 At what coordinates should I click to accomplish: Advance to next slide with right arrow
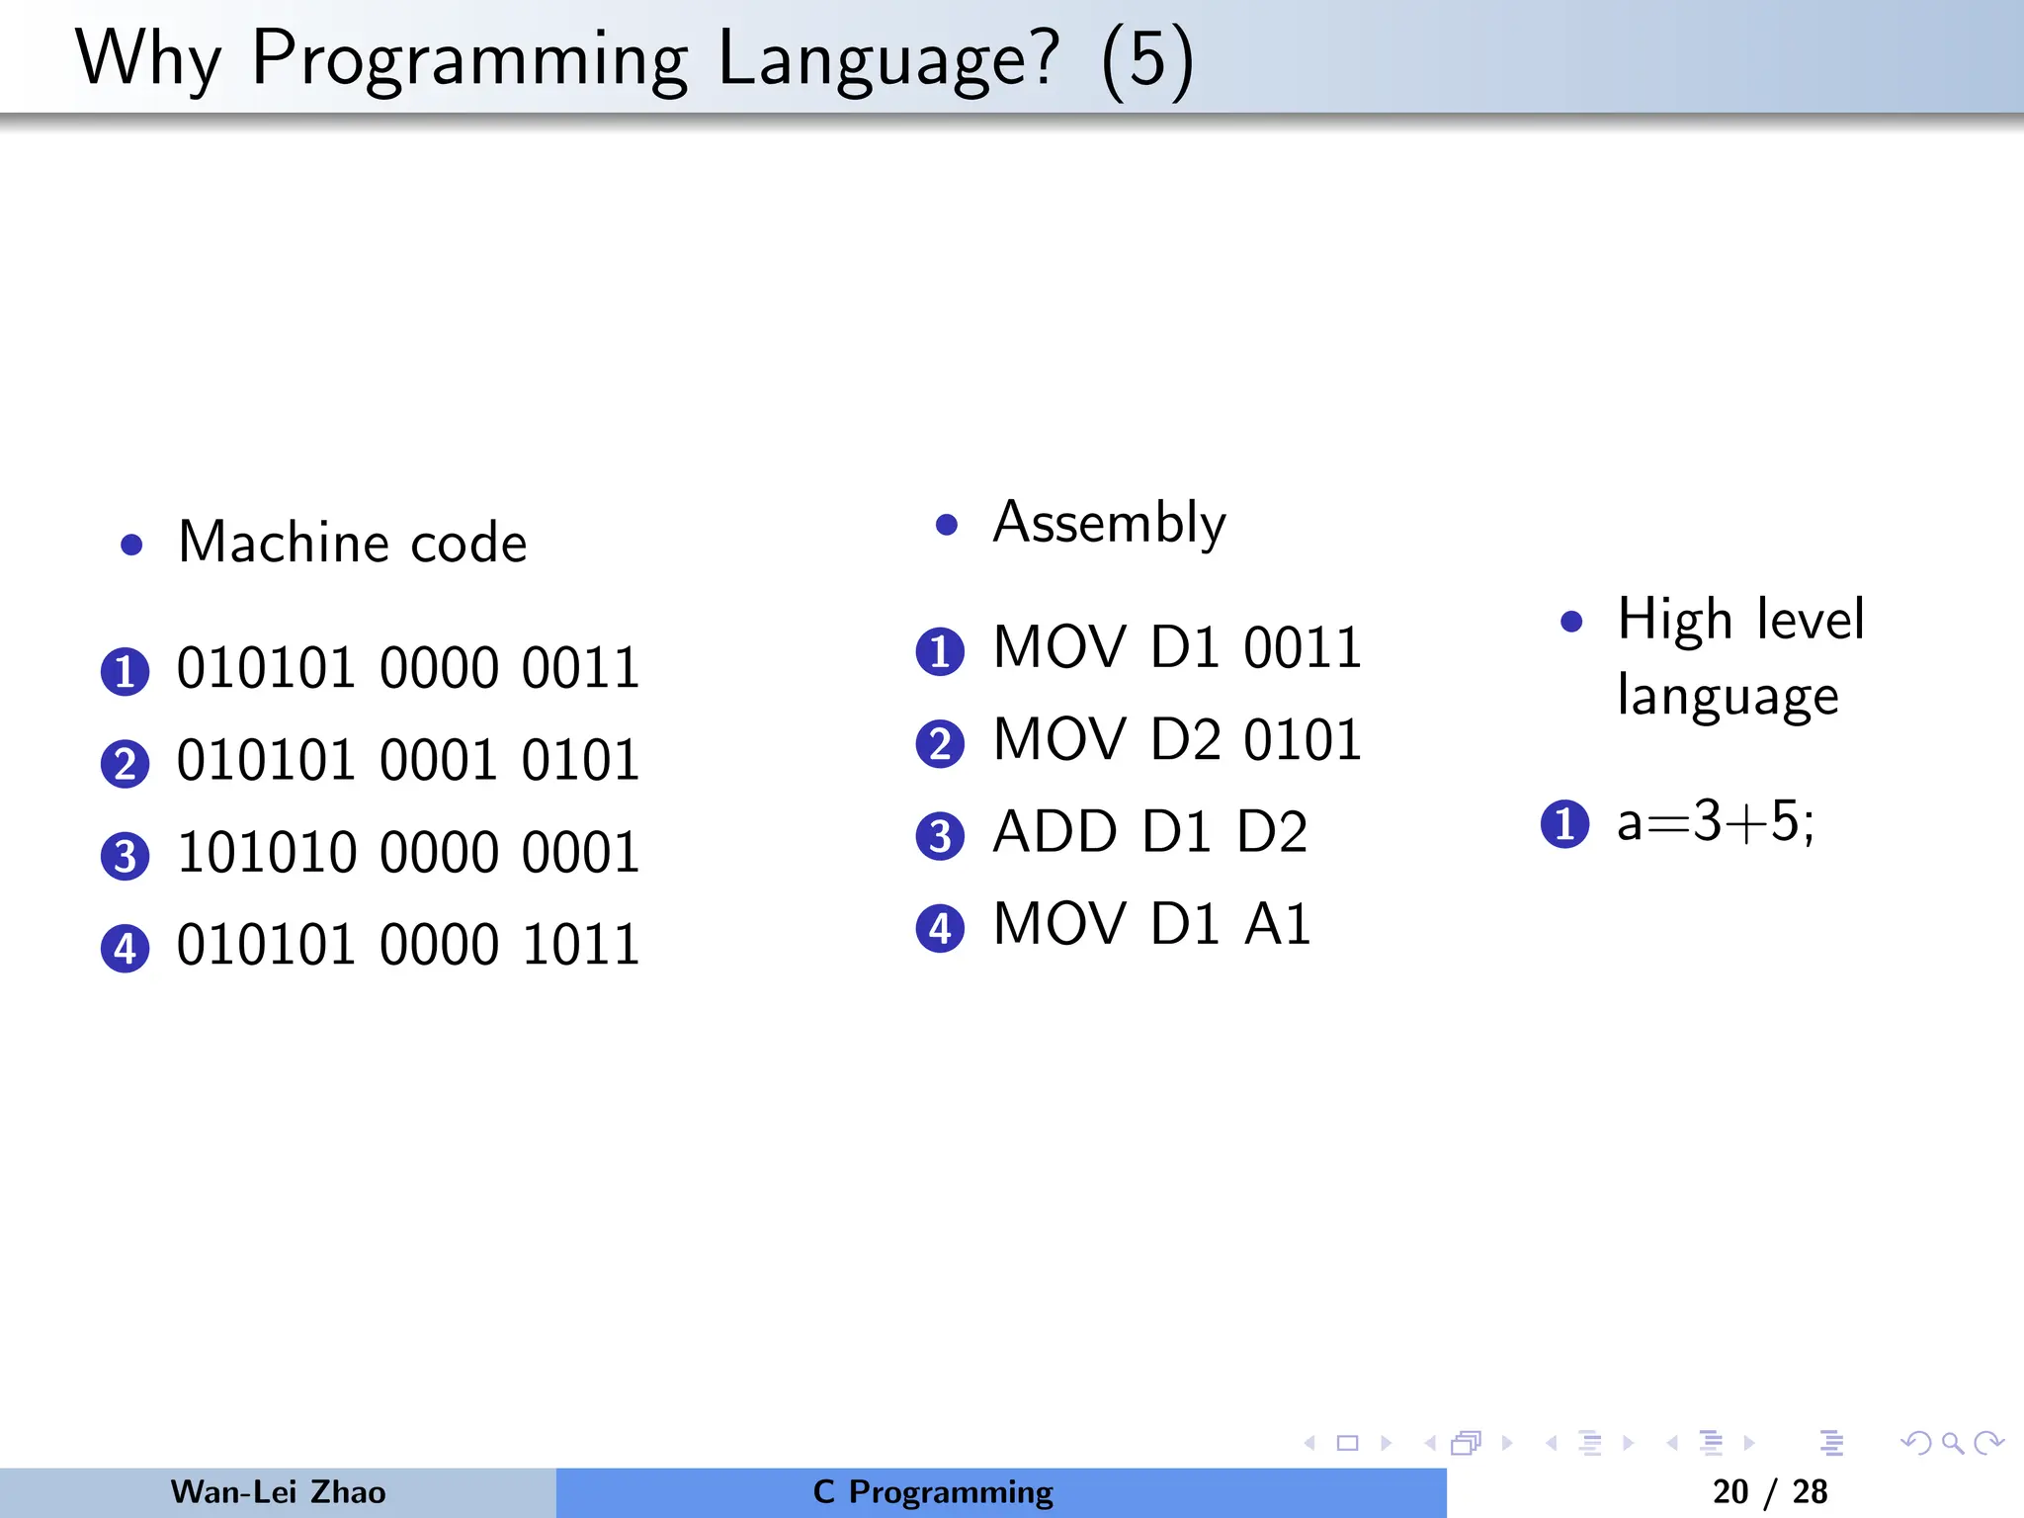1387,1443
